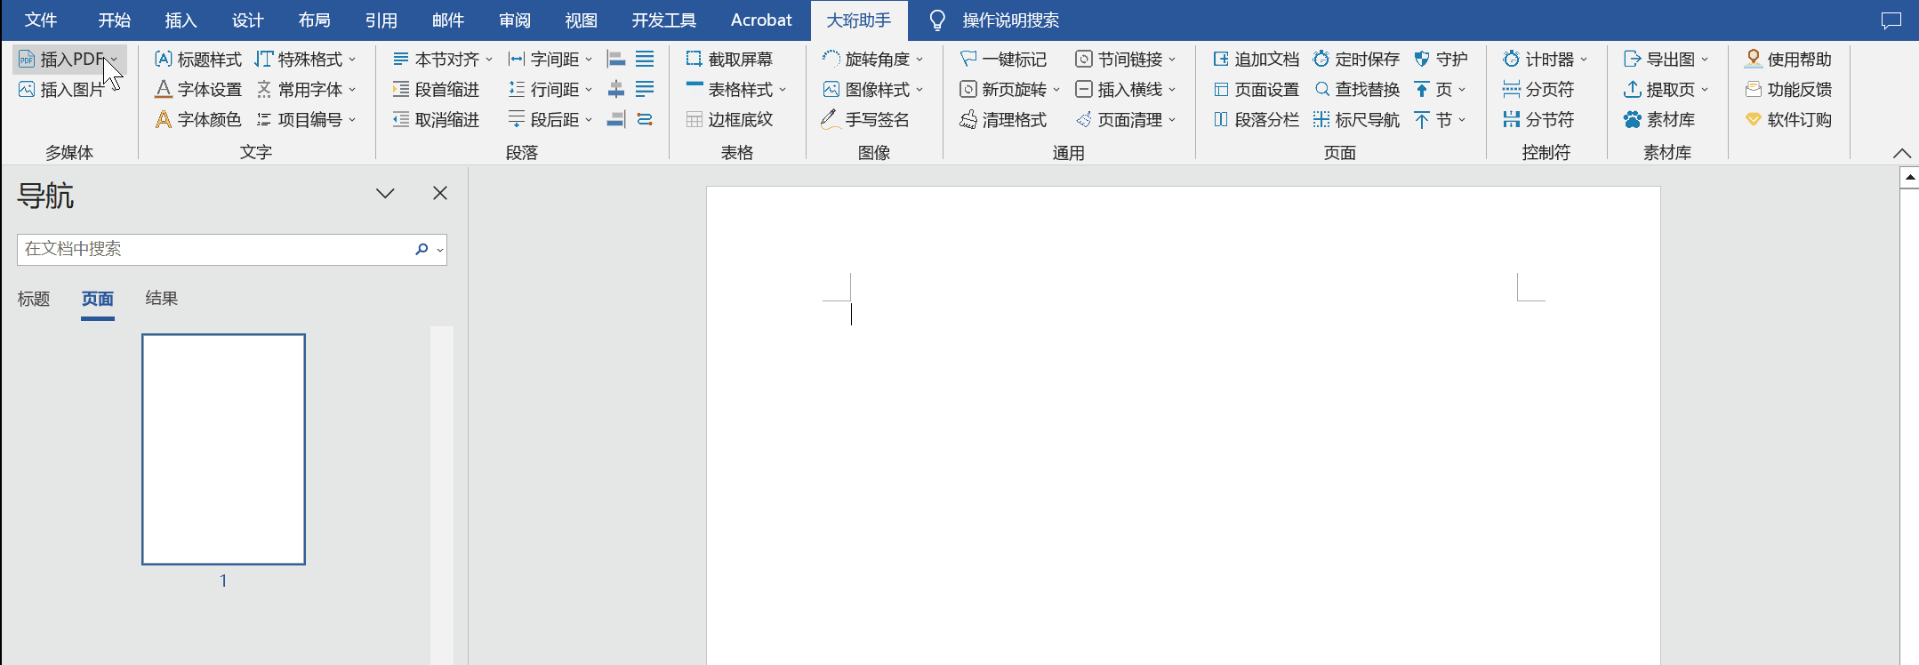The height and width of the screenshot is (665, 1919).
Task: Click the align-left objects icon
Action: click(x=616, y=60)
